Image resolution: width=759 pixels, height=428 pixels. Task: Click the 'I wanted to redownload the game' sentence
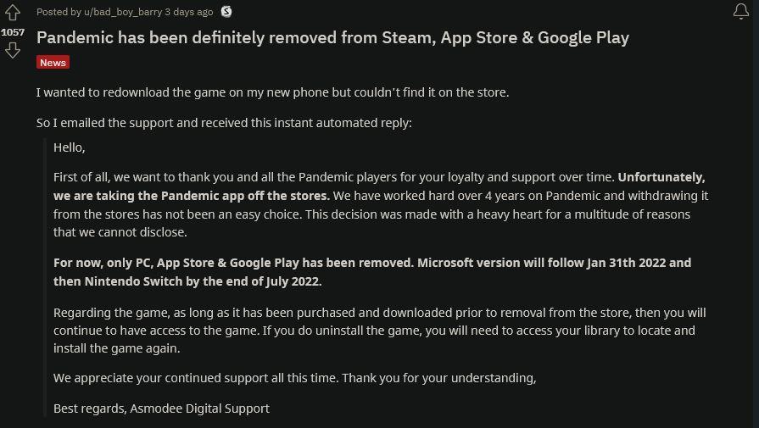pos(272,92)
